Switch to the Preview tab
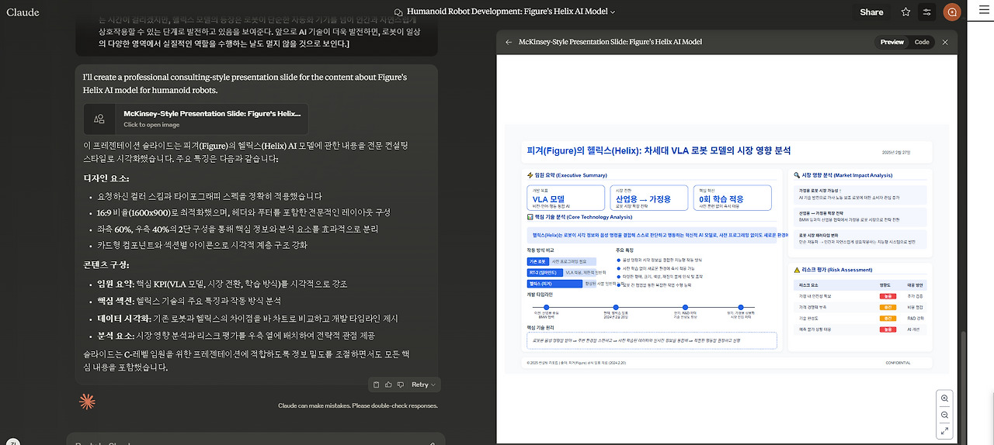 tap(891, 42)
